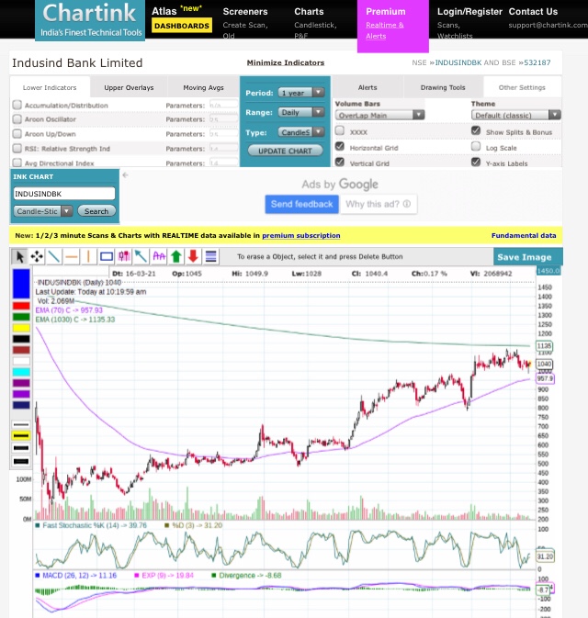Select the horizontal line drawing tool
This screenshot has width=588, height=618.
click(72, 257)
